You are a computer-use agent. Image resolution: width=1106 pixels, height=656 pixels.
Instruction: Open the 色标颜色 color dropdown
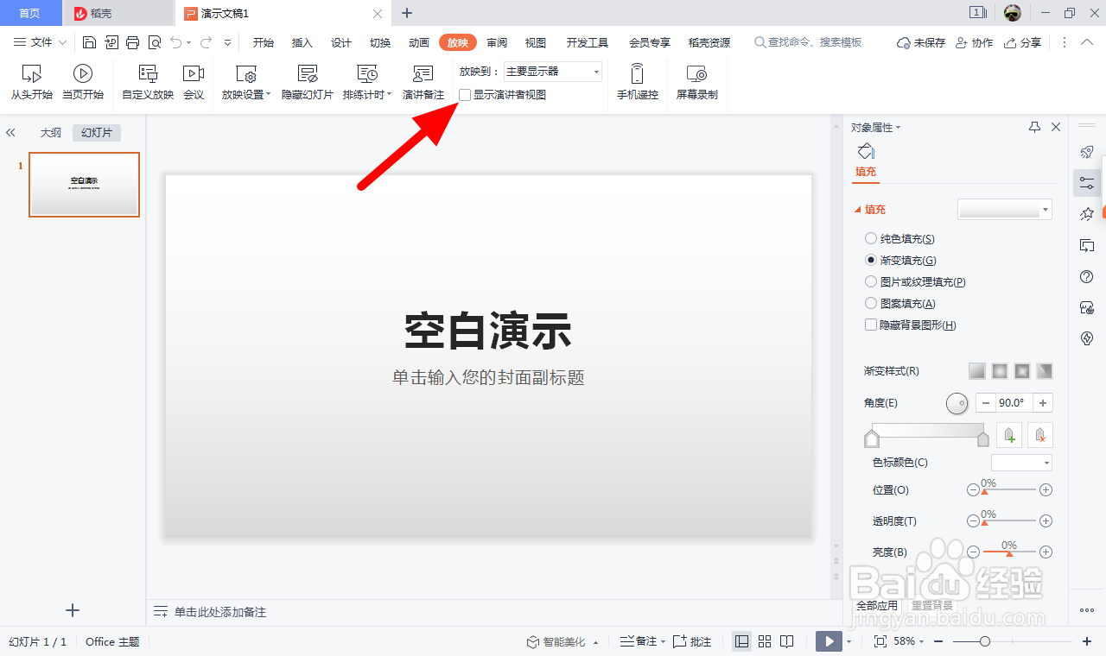click(x=1020, y=462)
